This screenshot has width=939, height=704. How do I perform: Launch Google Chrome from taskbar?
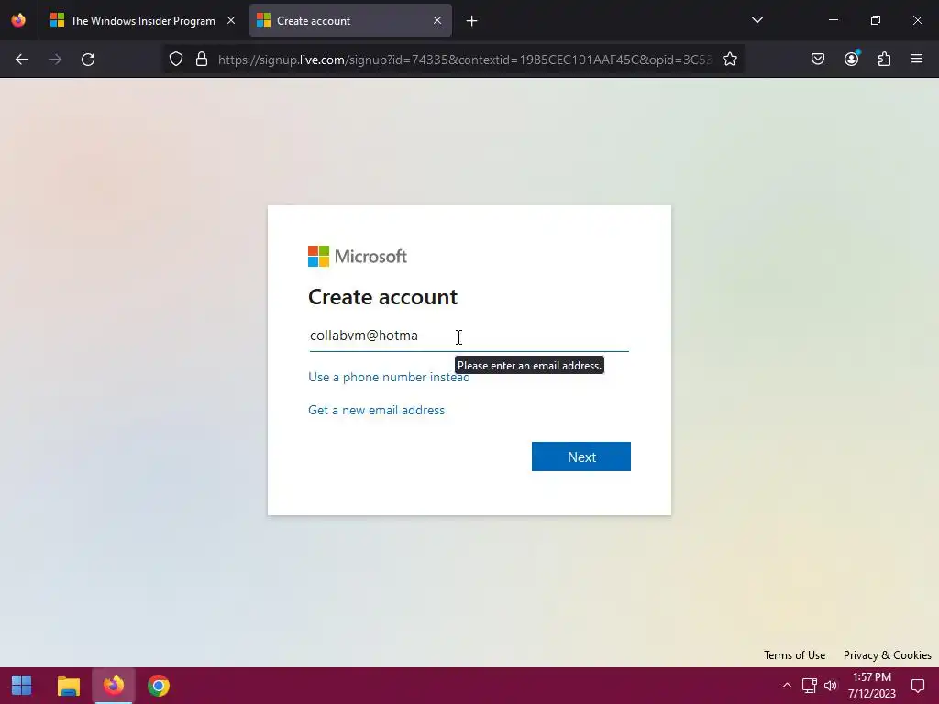click(x=159, y=686)
